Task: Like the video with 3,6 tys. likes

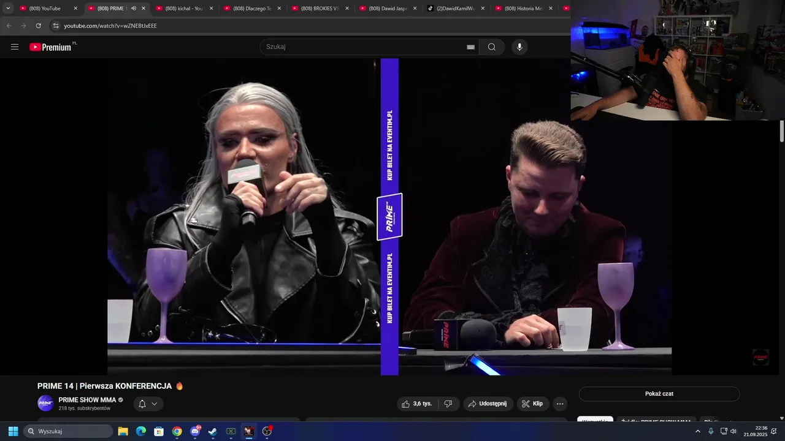Action: [x=416, y=404]
